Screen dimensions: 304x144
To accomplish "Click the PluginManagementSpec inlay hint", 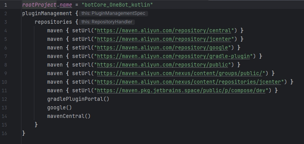I will click(x=113, y=13).
